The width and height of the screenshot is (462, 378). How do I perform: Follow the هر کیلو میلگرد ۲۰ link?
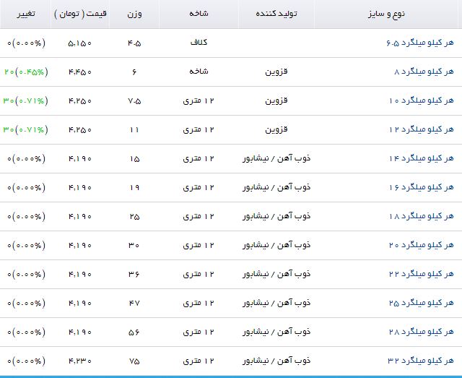tap(422, 245)
